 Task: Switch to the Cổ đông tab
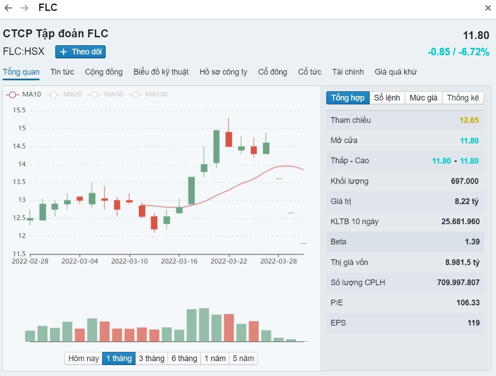[273, 72]
